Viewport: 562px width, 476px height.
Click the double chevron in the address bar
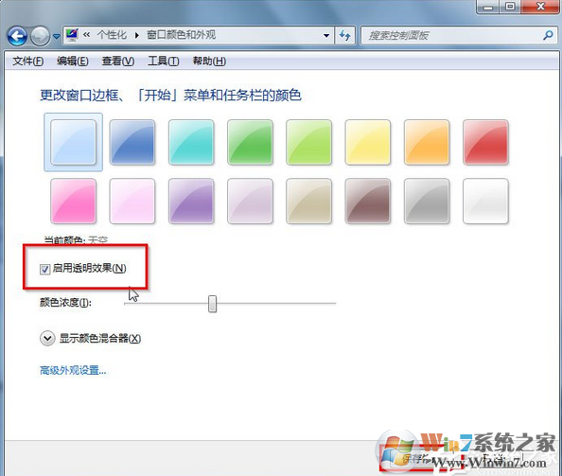86,35
